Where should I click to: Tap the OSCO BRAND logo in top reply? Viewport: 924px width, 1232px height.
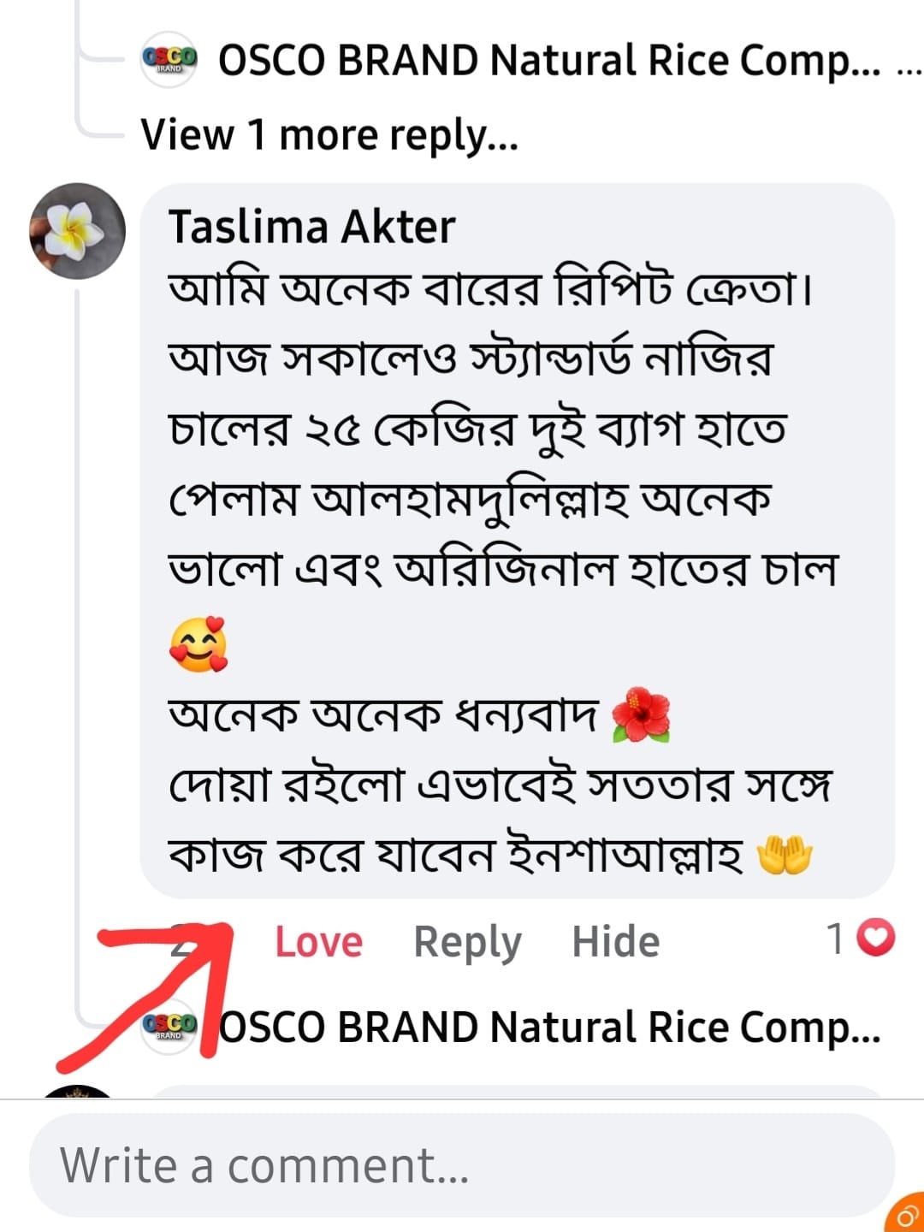(169, 60)
